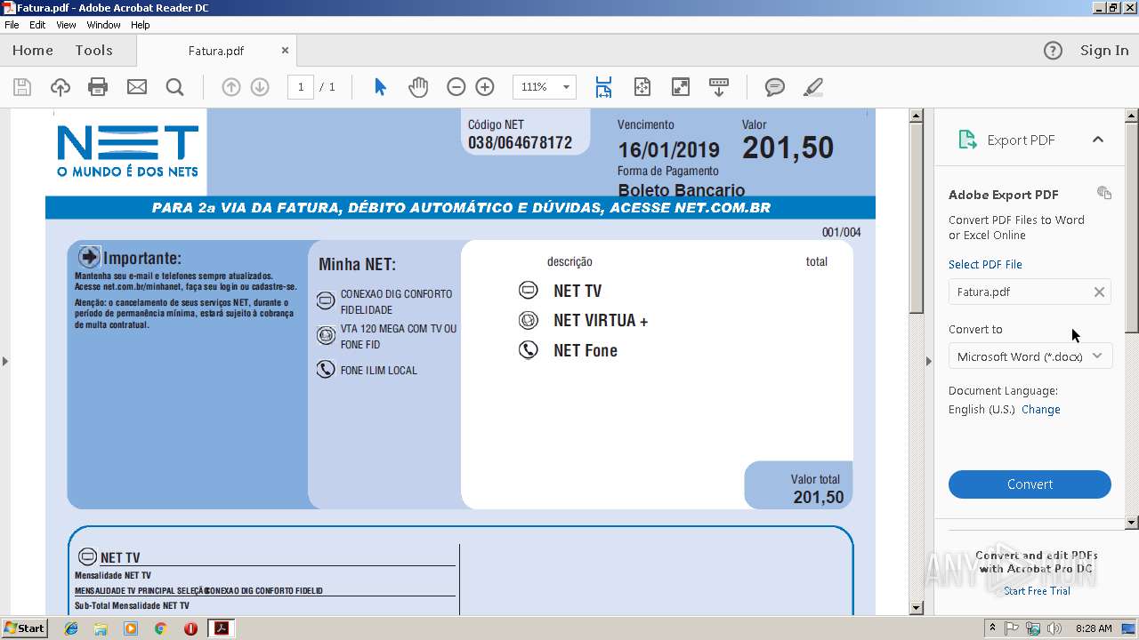1139x640 pixels.
Task: Print the document with the printer icon
Action: 98,87
